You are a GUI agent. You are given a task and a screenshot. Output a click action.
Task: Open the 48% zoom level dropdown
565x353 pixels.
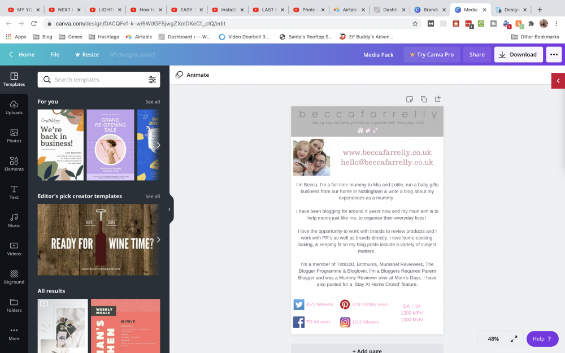point(493,339)
